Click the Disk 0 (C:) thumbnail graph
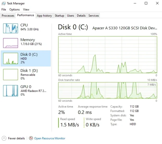 click(x=10, y=59)
